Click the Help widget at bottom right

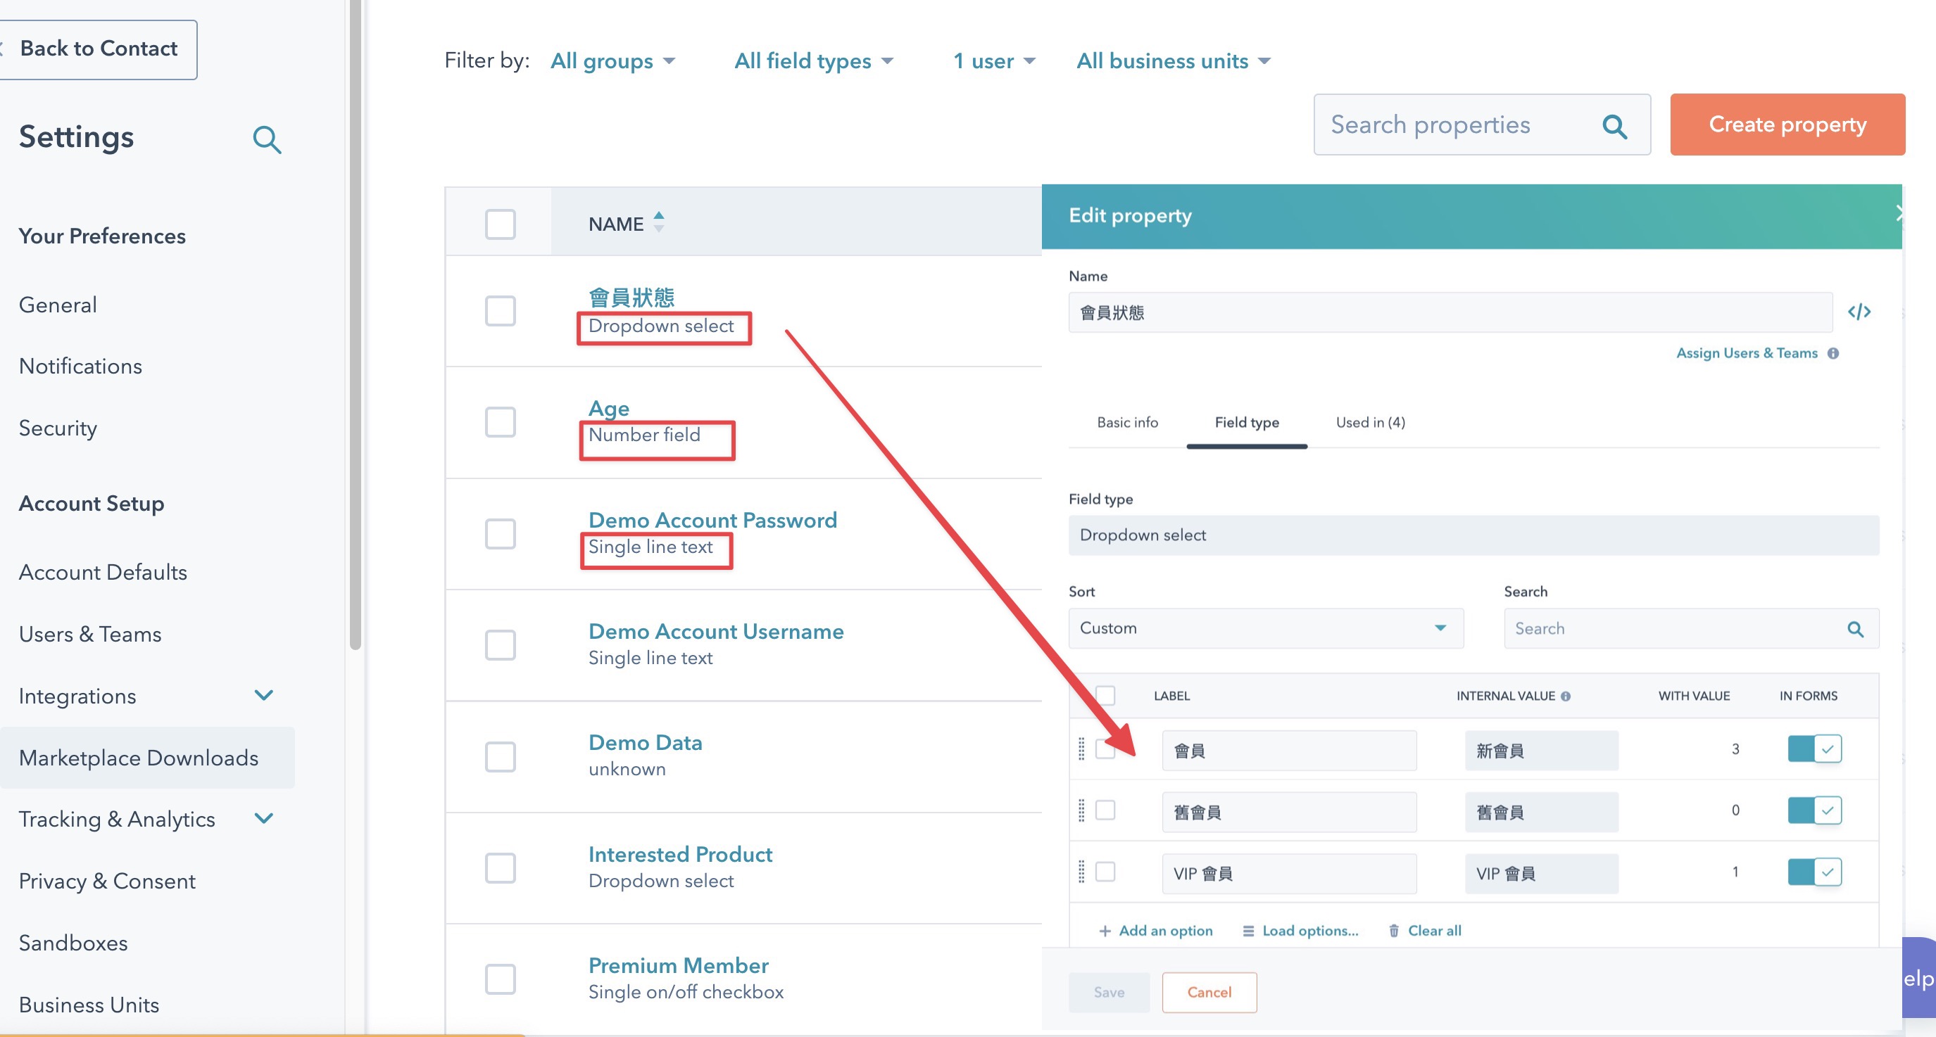[1918, 978]
